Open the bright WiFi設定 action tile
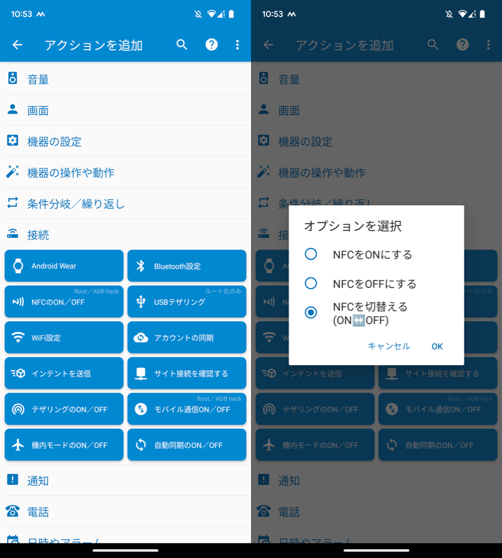Image resolution: width=502 pixels, height=558 pixels. click(x=64, y=338)
